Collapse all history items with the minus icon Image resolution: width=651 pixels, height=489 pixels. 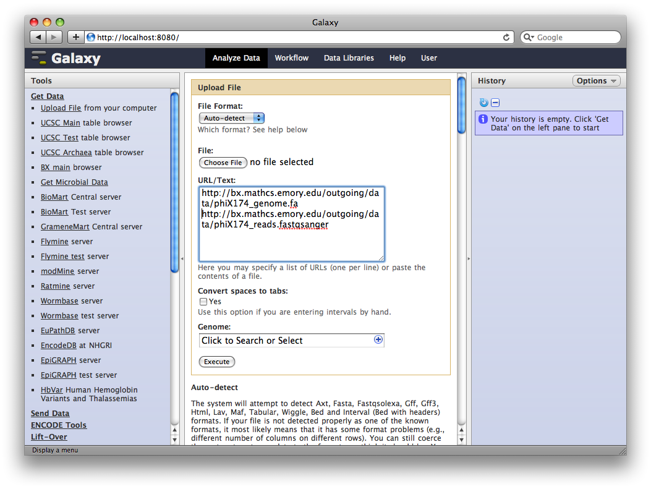tap(495, 103)
